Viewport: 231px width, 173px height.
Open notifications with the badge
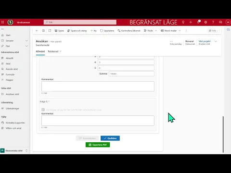click(x=198, y=22)
